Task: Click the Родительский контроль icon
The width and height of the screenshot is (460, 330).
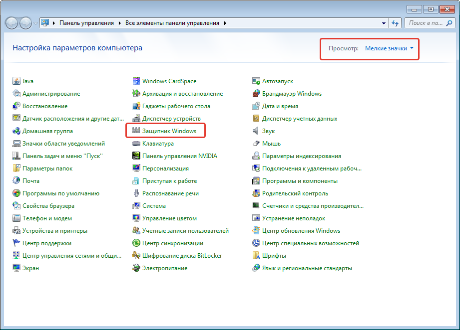Action: (x=256, y=193)
